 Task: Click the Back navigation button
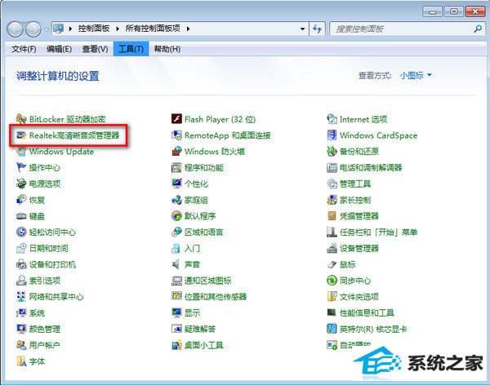coord(15,29)
